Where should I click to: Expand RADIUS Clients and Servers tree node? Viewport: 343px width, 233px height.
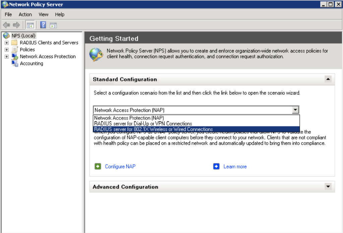click(x=7, y=43)
